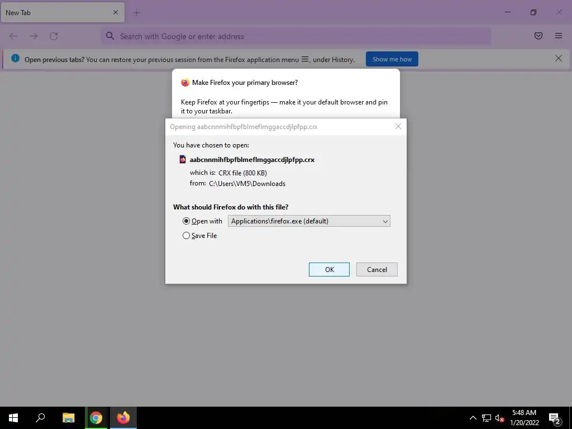
Task: Click the file name aabcnnmihfbpfblmeflmggaccdjlpfpp.crx
Action: [252, 160]
